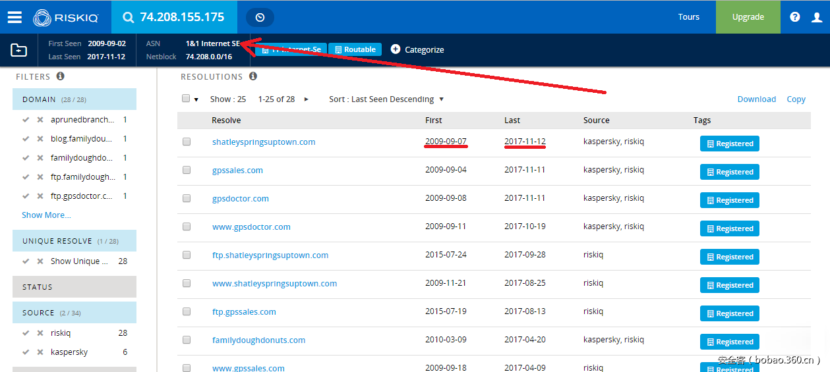Open the user account profile icon
Image resolution: width=830 pixels, height=372 pixels.
point(817,17)
